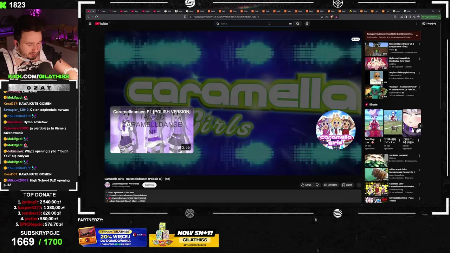
Task: Open the 'Caramelldansen Worldwide' channel name link
Action: click(126, 184)
